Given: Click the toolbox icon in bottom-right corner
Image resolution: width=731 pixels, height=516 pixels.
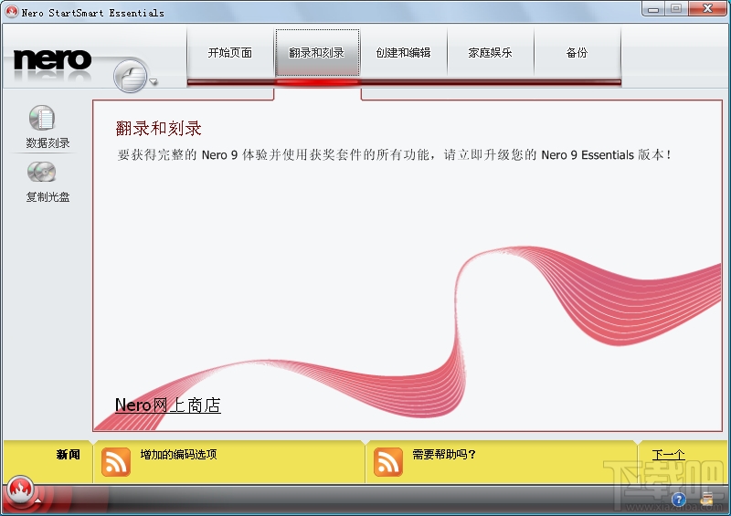Looking at the screenshot, I should coord(706,500).
